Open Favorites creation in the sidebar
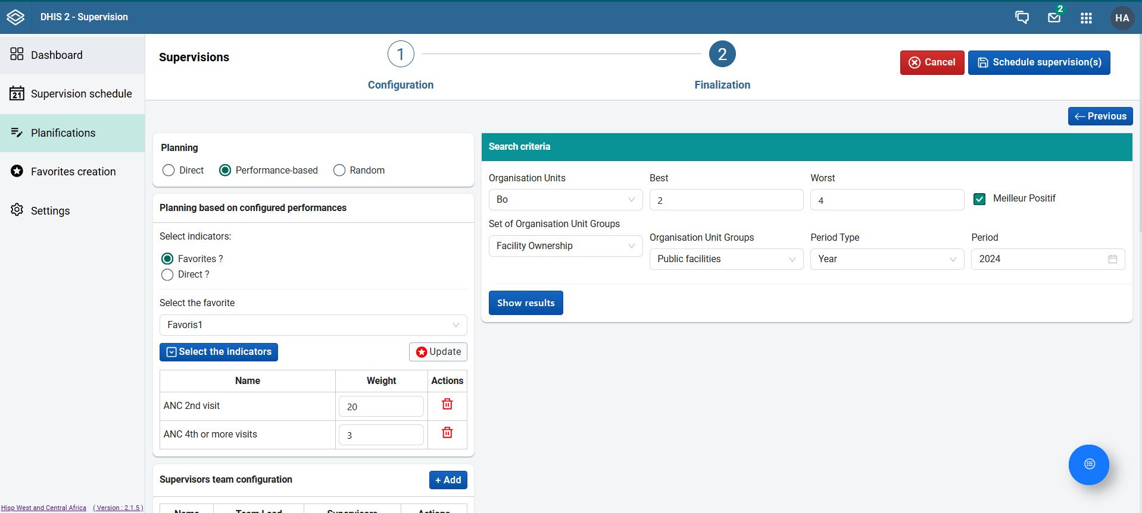 72,172
